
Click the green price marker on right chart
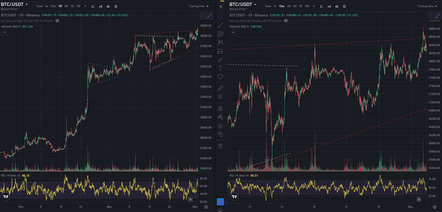pos(425,49)
